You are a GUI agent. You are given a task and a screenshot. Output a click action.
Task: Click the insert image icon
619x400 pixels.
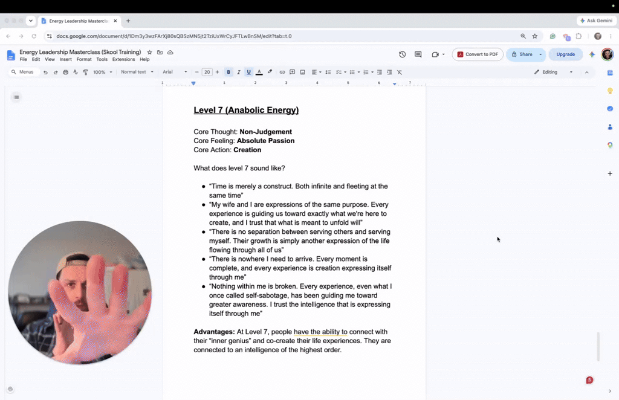click(x=302, y=72)
